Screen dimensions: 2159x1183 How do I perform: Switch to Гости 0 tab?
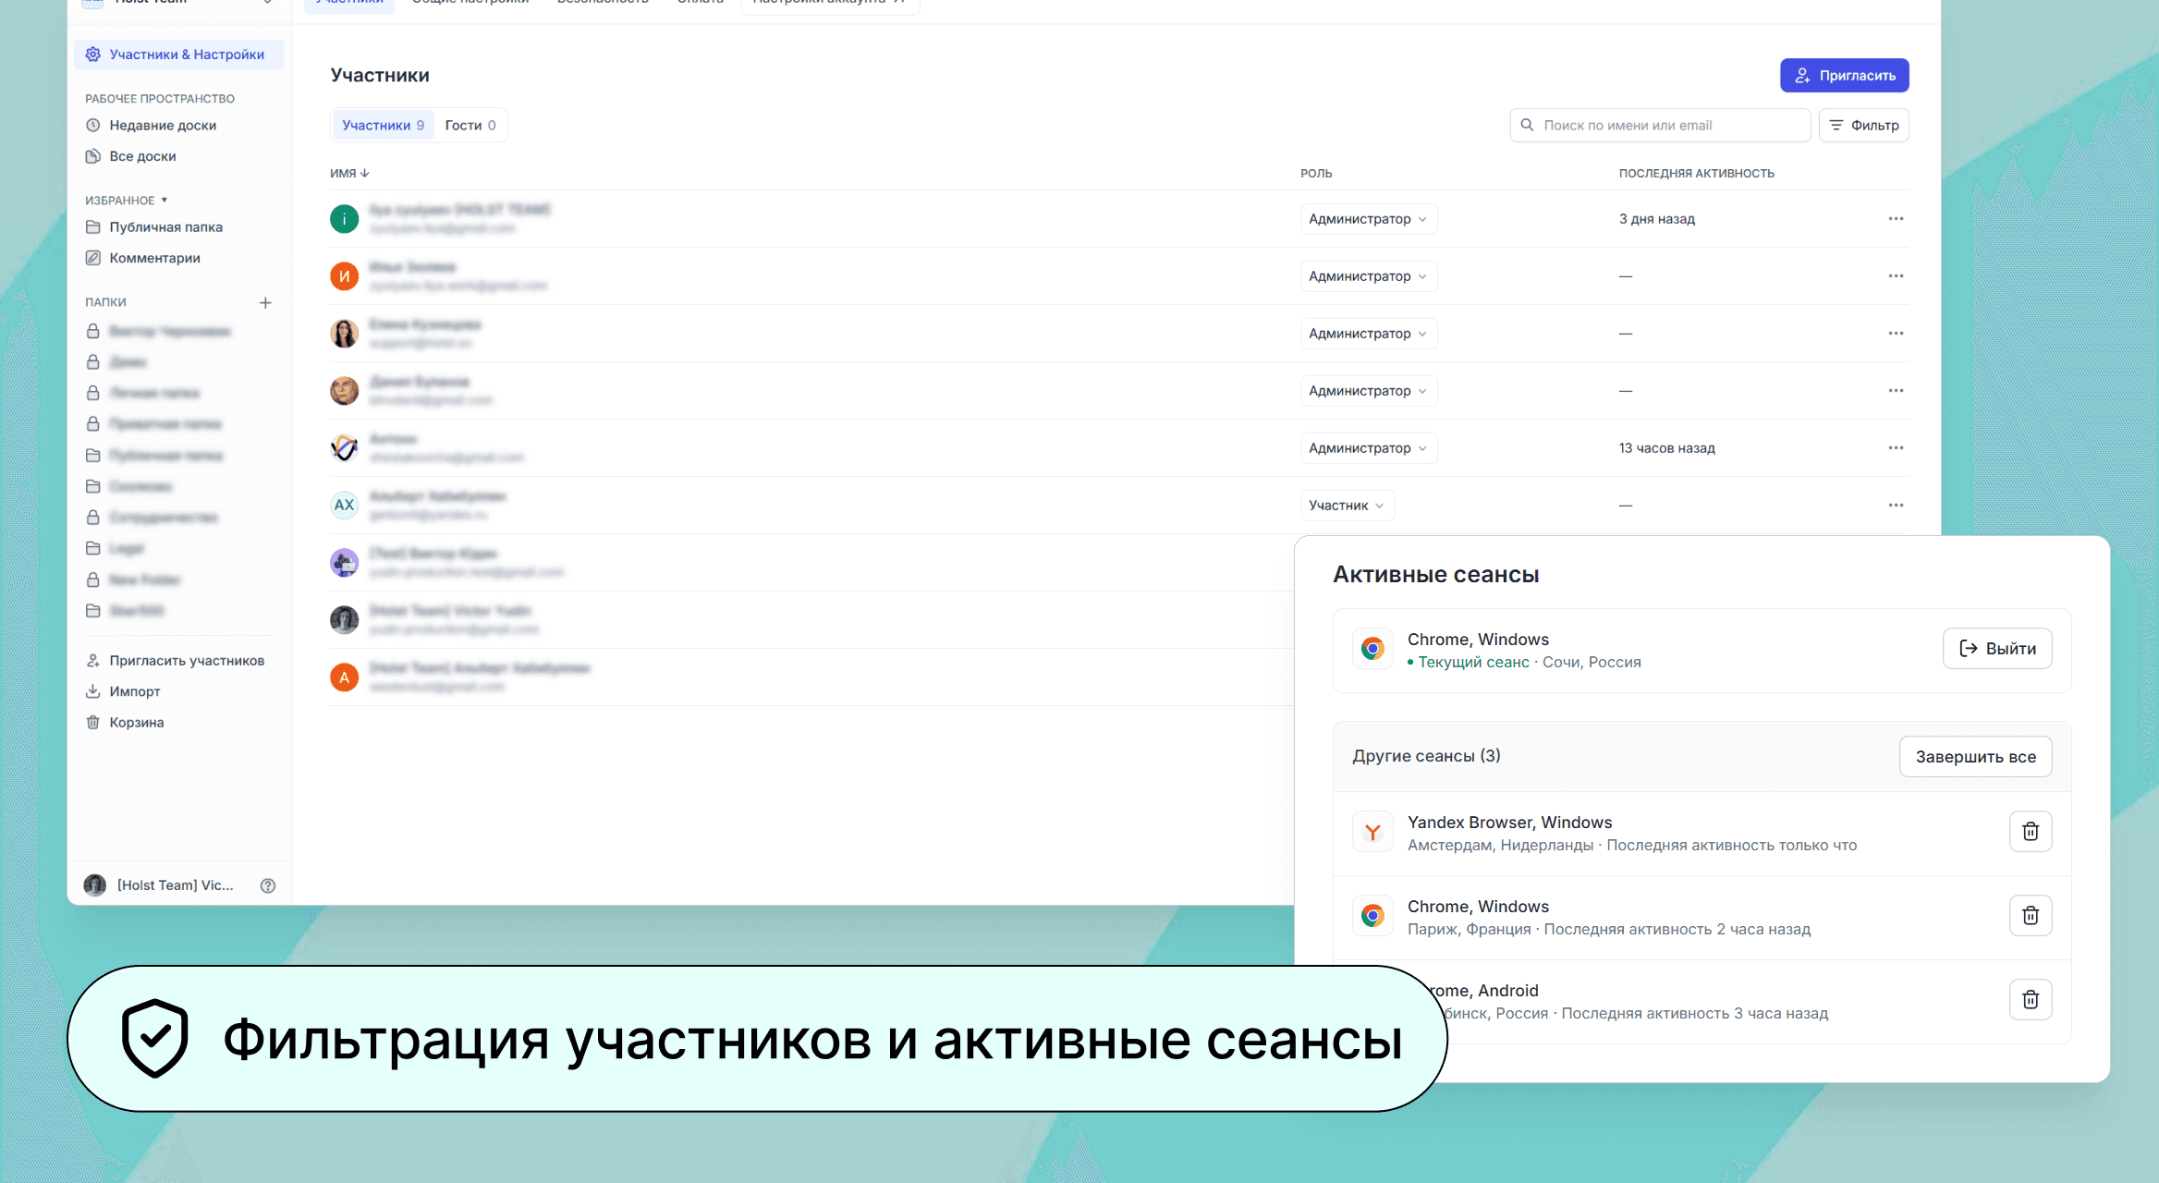point(470,126)
